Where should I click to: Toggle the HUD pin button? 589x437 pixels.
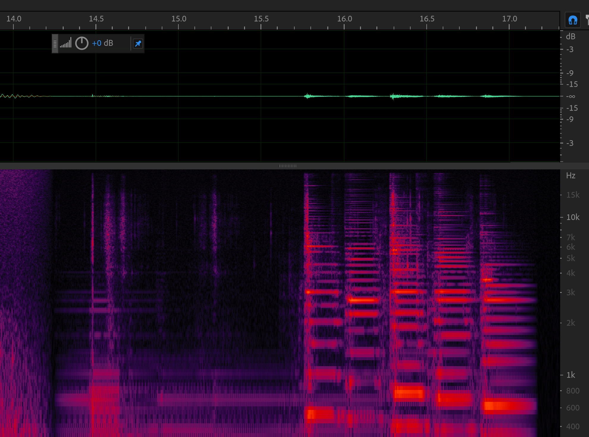click(x=138, y=44)
